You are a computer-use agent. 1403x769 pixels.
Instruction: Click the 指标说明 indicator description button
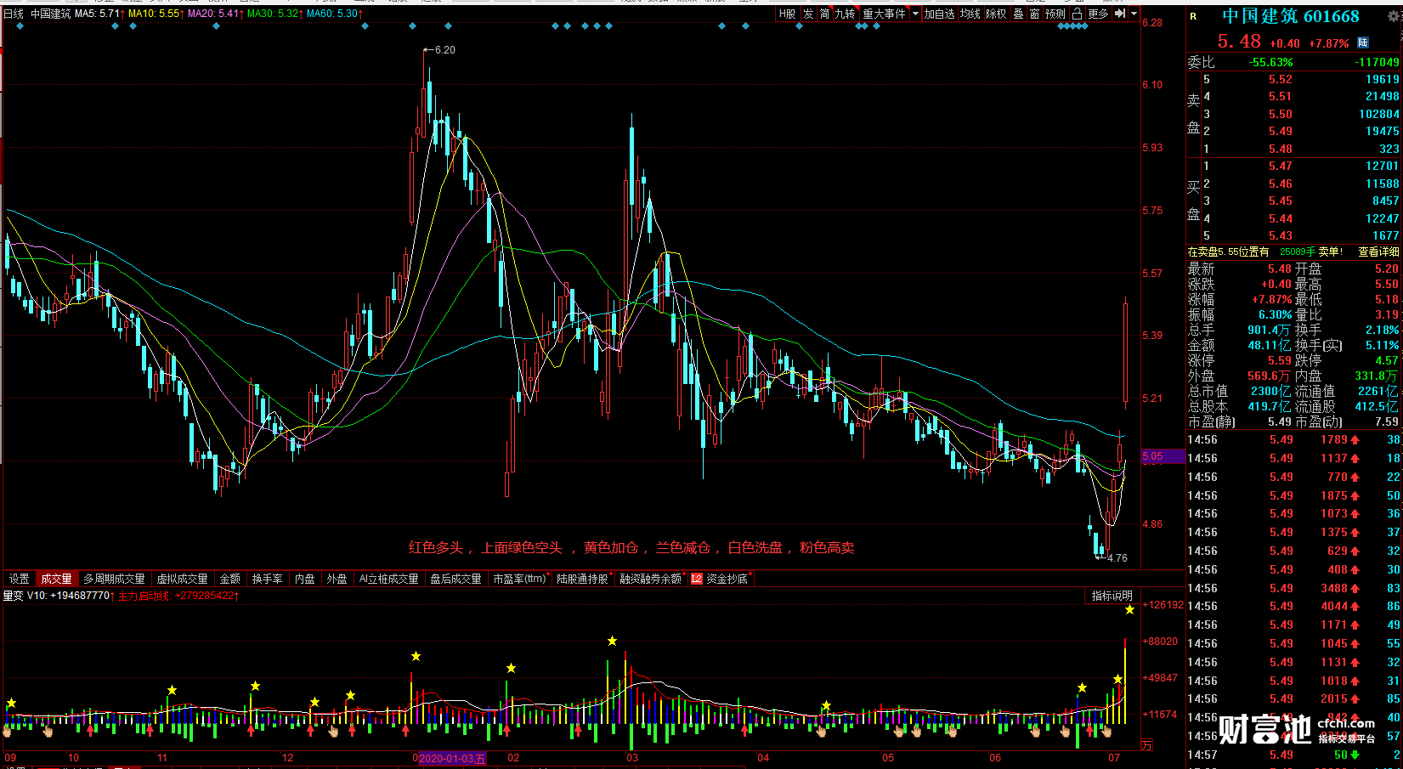pyautogui.click(x=1112, y=596)
